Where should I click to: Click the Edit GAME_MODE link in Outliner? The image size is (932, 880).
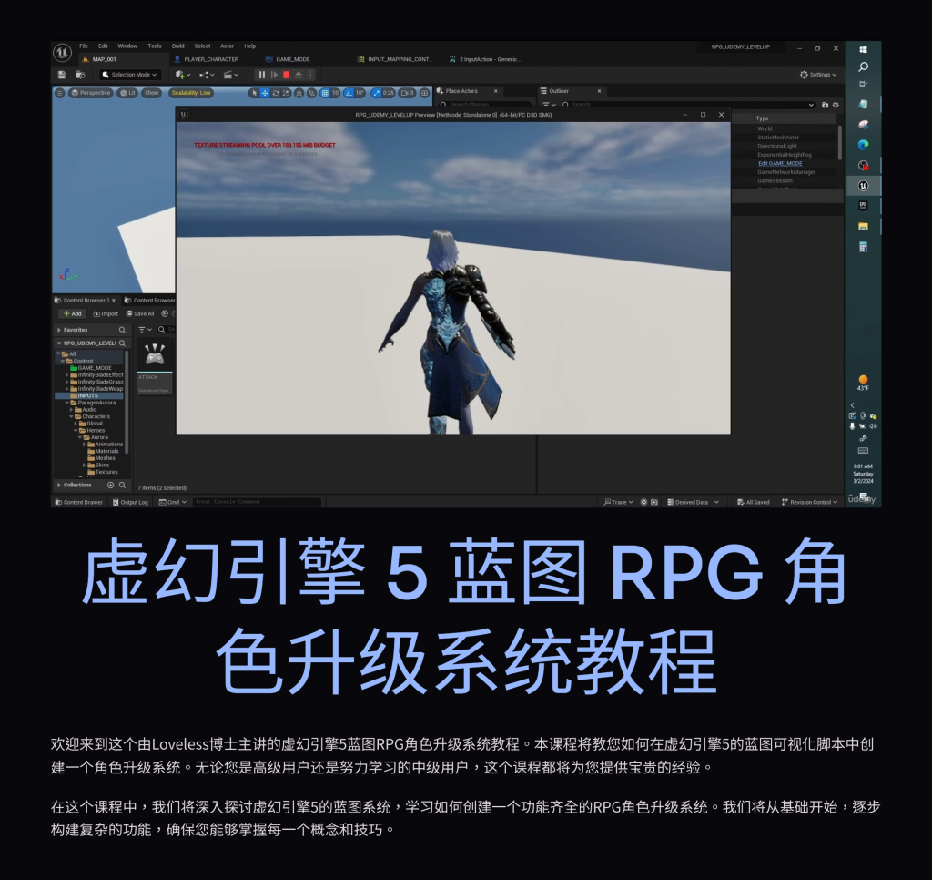point(780,164)
